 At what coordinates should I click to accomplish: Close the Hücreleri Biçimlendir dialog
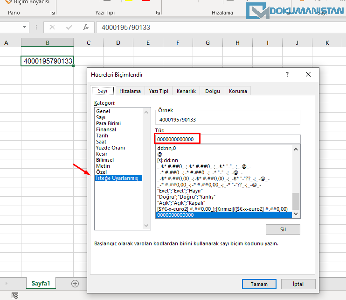308,74
